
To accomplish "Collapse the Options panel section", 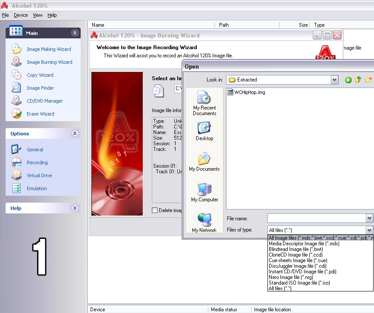I will coord(75,134).
